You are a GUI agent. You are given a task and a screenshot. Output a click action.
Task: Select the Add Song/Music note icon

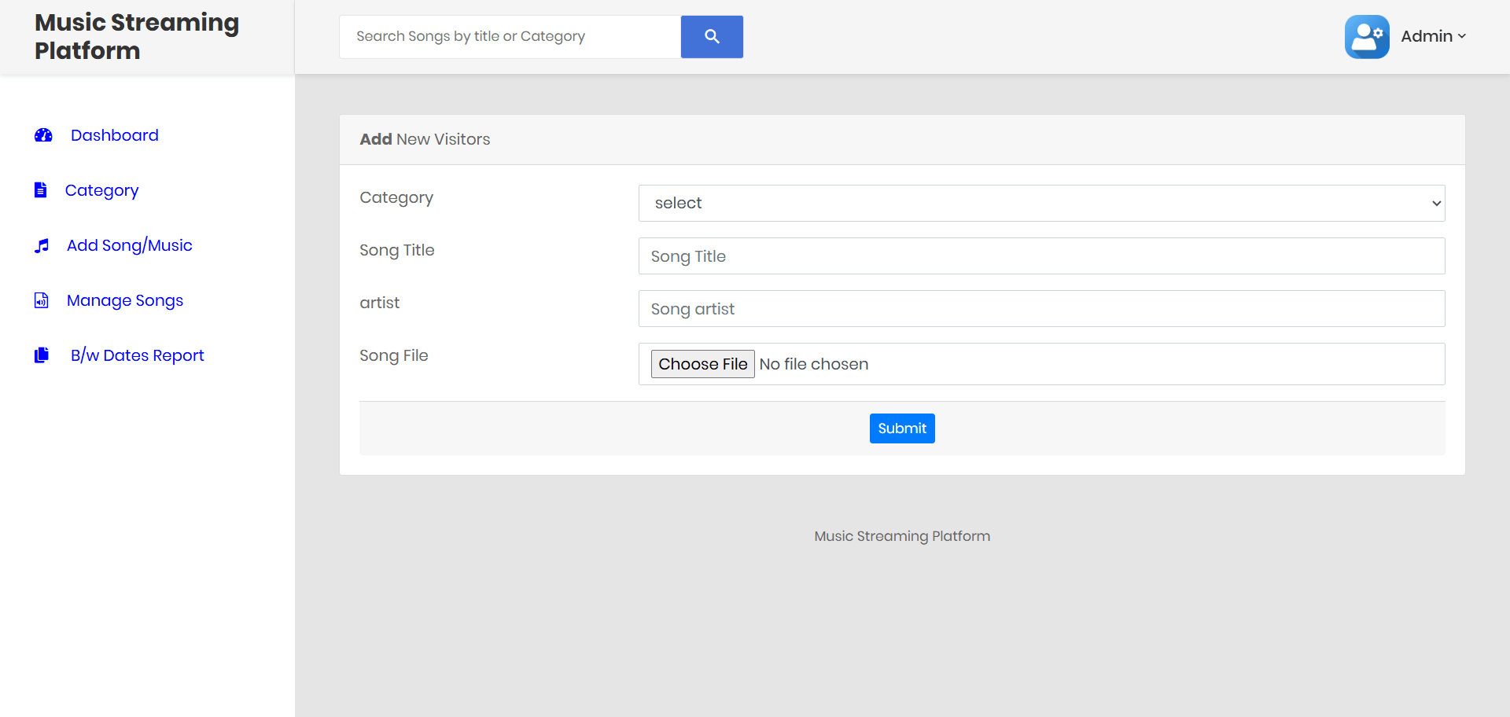point(42,245)
